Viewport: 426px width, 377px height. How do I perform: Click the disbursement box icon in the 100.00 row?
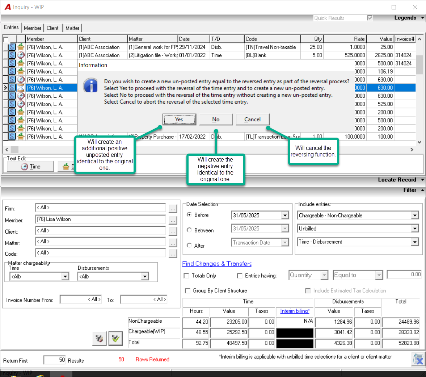click(x=21, y=137)
